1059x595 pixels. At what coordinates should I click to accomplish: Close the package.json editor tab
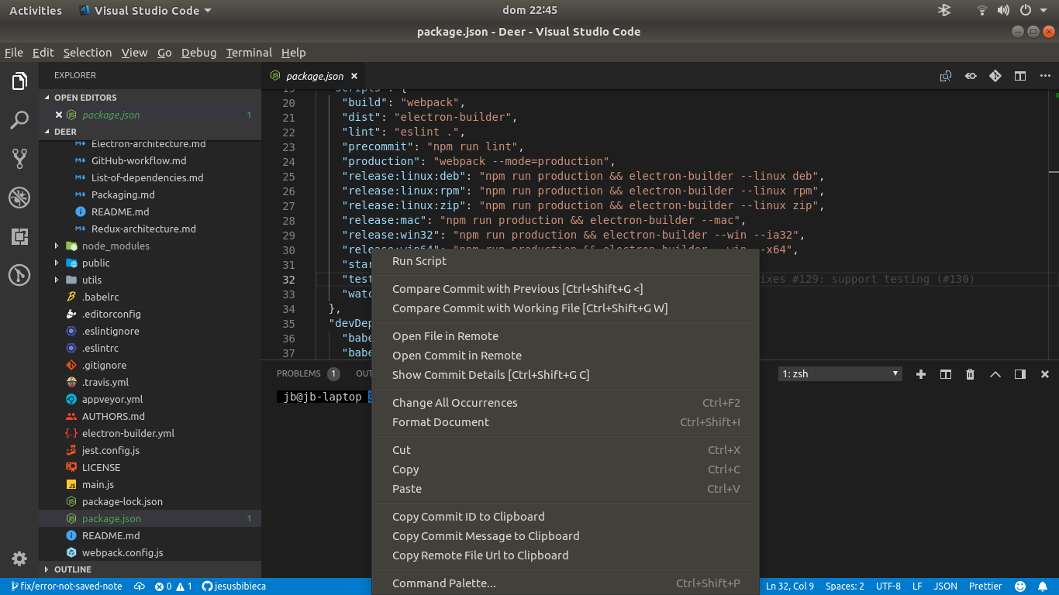click(354, 76)
